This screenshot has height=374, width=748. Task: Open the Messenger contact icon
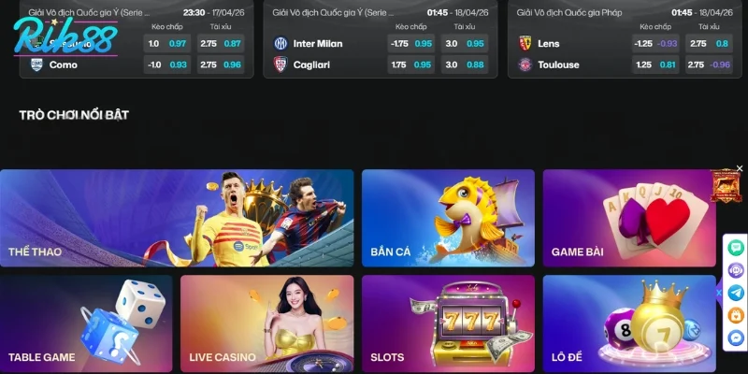pyautogui.click(x=736, y=338)
